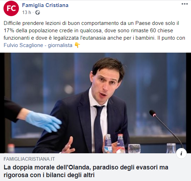Open the article photo of the speaking man
This screenshot has width=191, height=181.
[95, 103]
